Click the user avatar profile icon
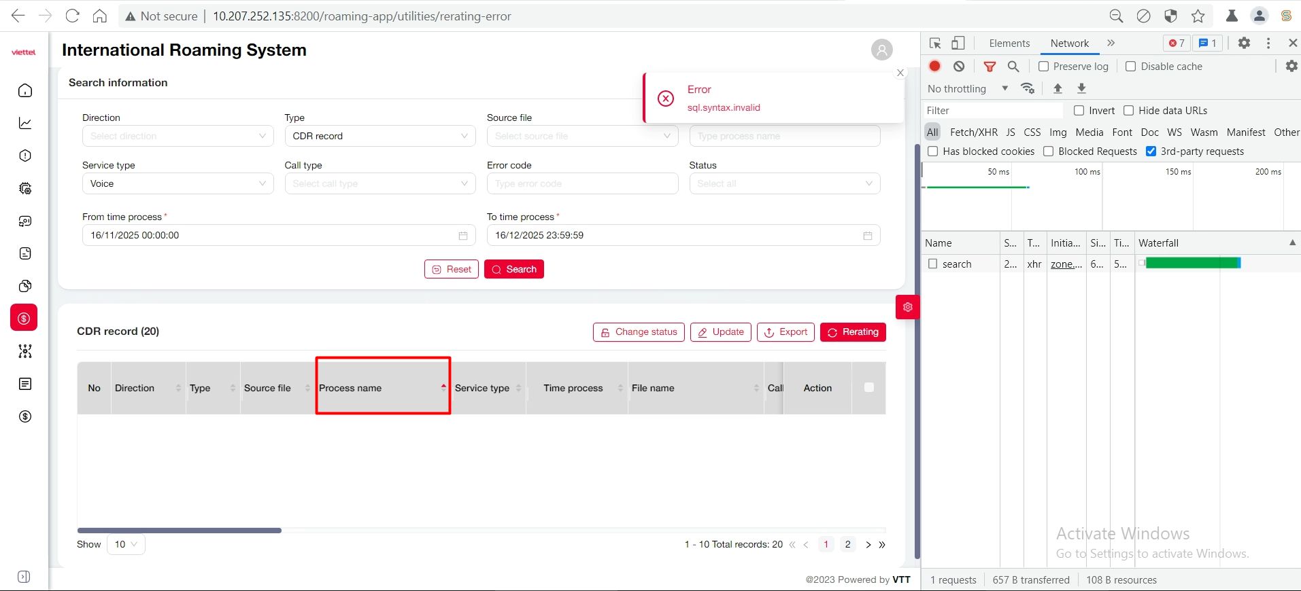 click(x=881, y=50)
